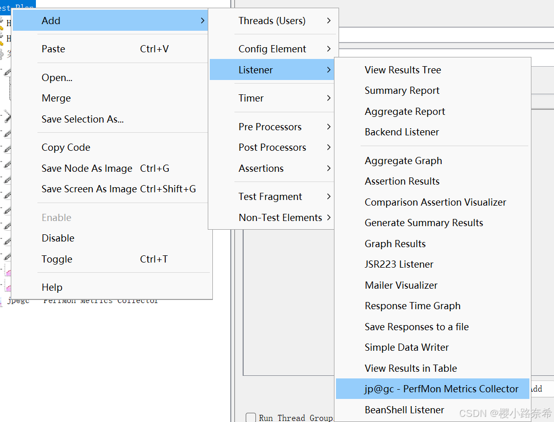The image size is (554, 422).
Task: Expand Threads (Users) submenu
Action: (272, 21)
